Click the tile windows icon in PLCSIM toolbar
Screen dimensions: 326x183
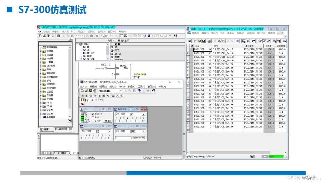pyautogui.click(x=144, y=91)
